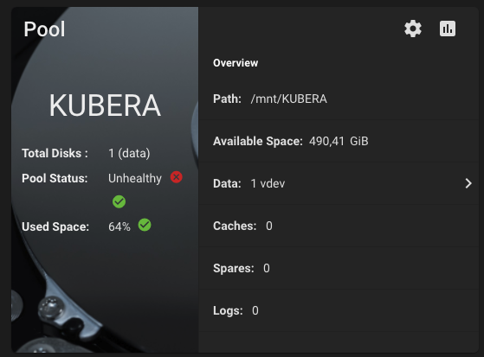Click the green checkmark beside 64%
Screen dimensions: 484x357
pyautogui.click(x=145, y=225)
